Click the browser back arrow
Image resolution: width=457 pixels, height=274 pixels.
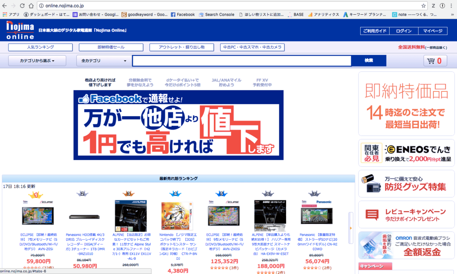(x=4, y=5)
